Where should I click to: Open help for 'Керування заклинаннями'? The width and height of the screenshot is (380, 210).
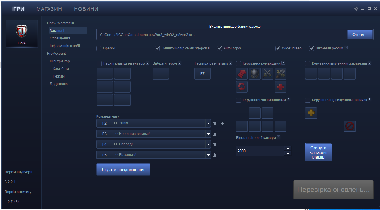click(x=288, y=99)
